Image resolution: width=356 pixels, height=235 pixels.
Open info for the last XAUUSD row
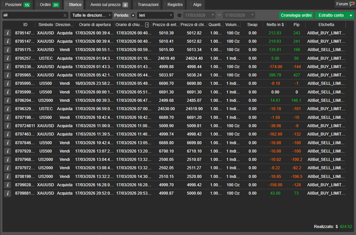pos(7,193)
